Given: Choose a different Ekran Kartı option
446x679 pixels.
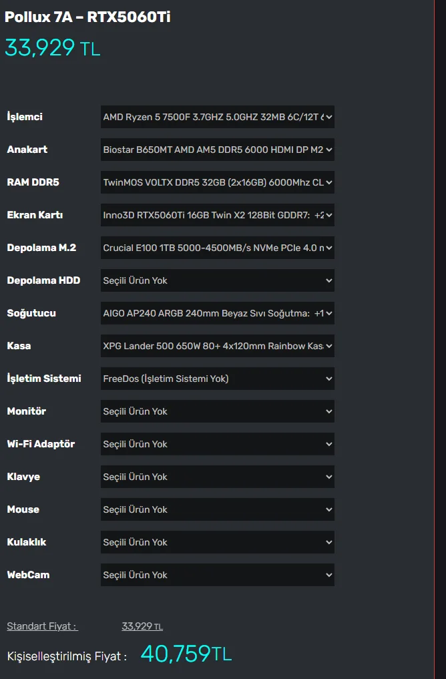Looking at the screenshot, I should point(217,215).
